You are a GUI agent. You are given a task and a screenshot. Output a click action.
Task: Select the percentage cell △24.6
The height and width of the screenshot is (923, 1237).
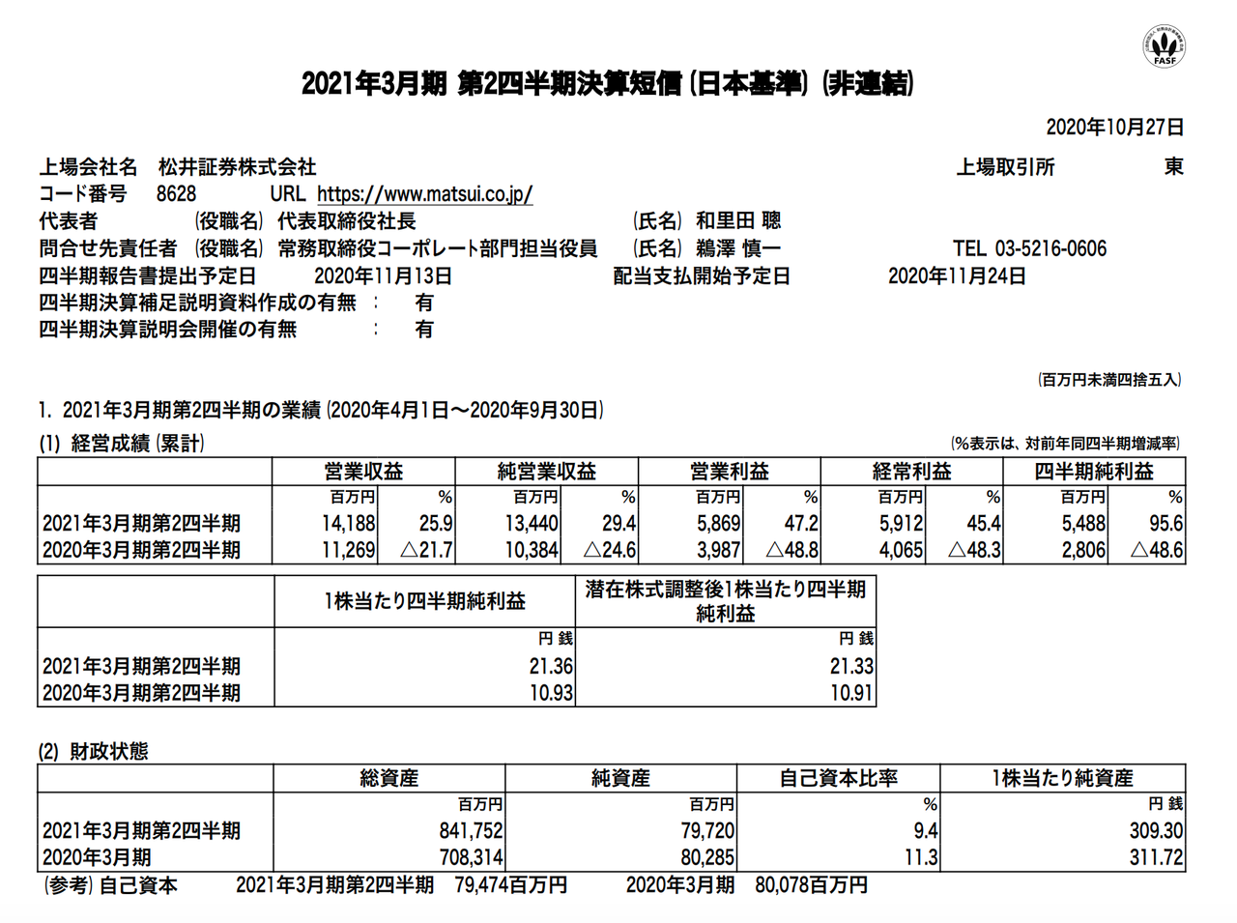[609, 551]
